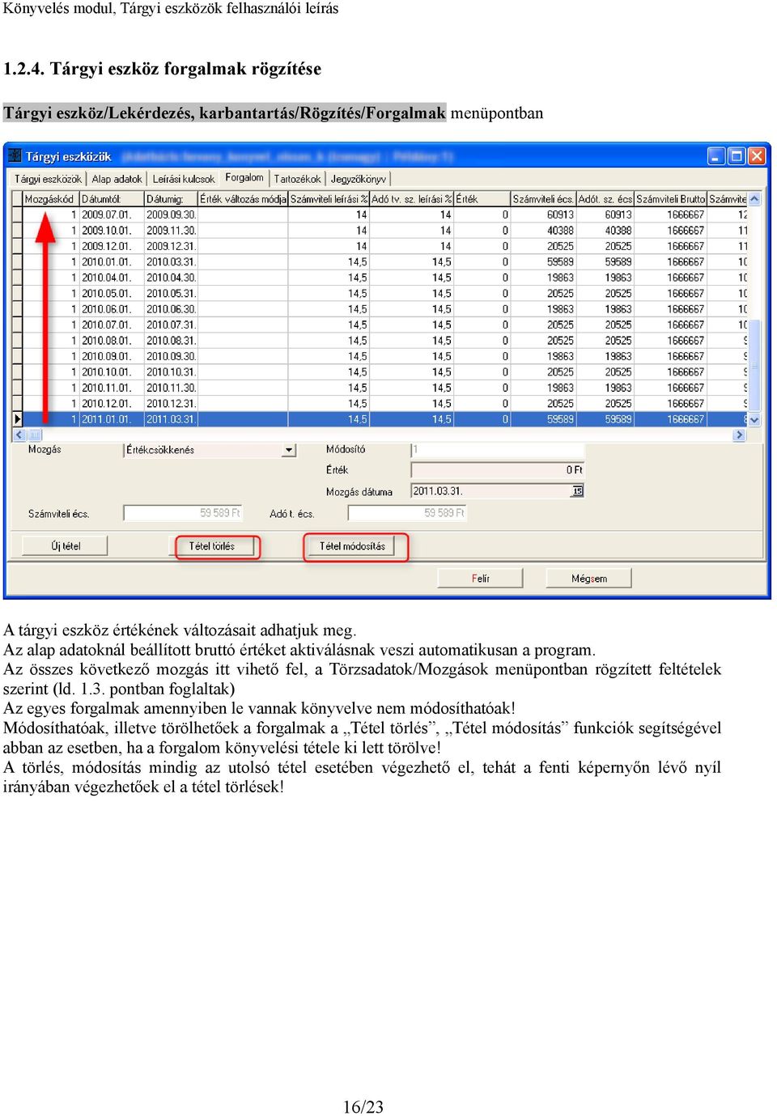Click the Tétel törlés button
The height and width of the screenshot is (1116, 777).
click(x=212, y=546)
